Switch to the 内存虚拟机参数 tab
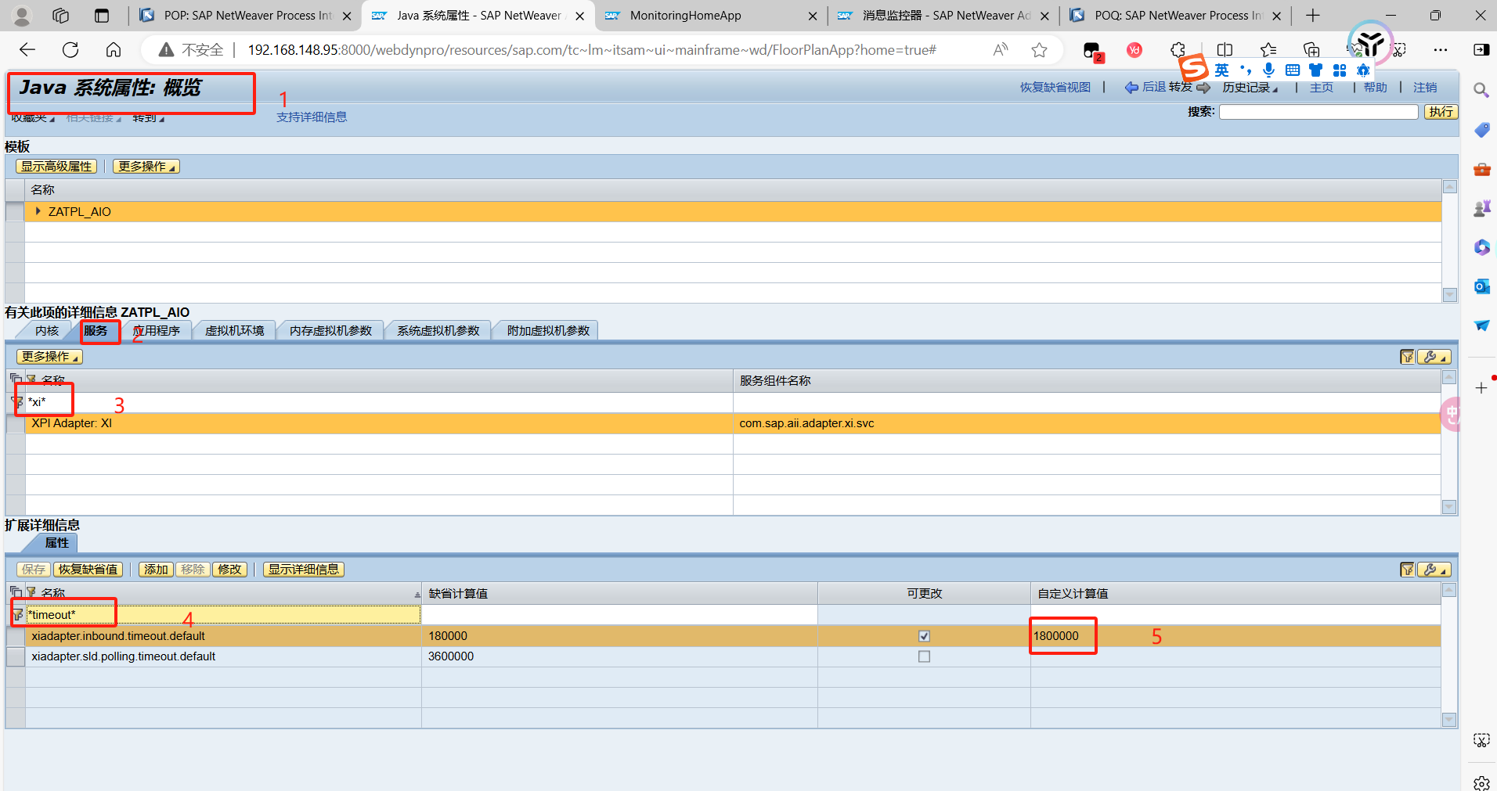This screenshot has height=791, width=1497. (330, 331)
